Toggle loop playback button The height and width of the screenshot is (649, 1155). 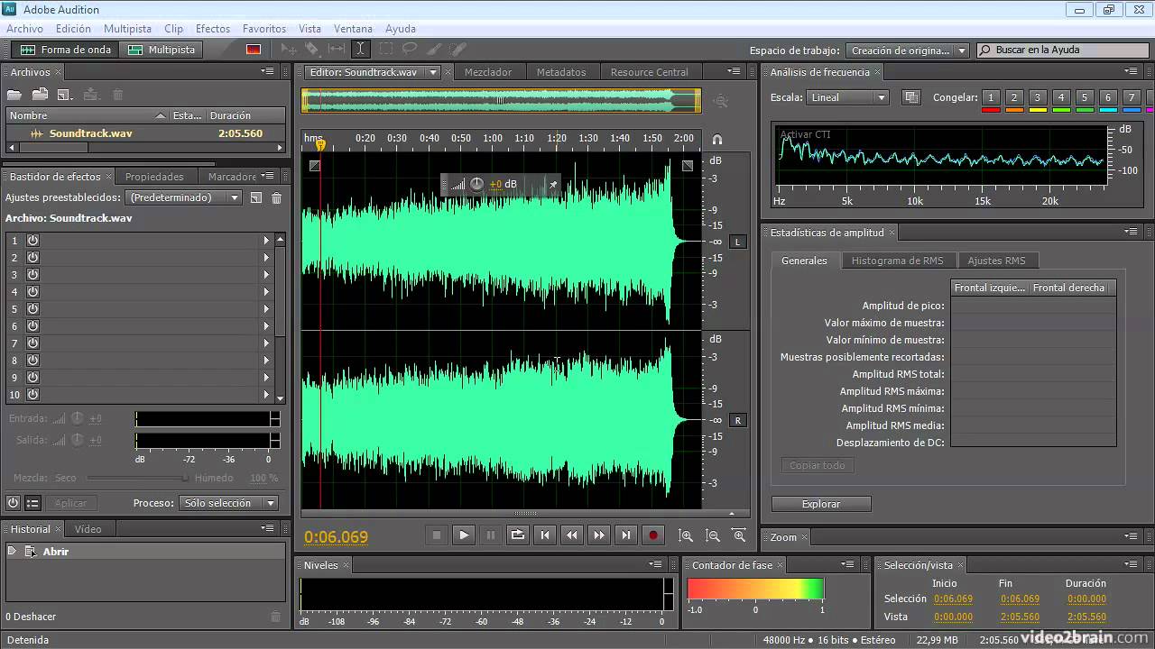[x=518, y=535]
